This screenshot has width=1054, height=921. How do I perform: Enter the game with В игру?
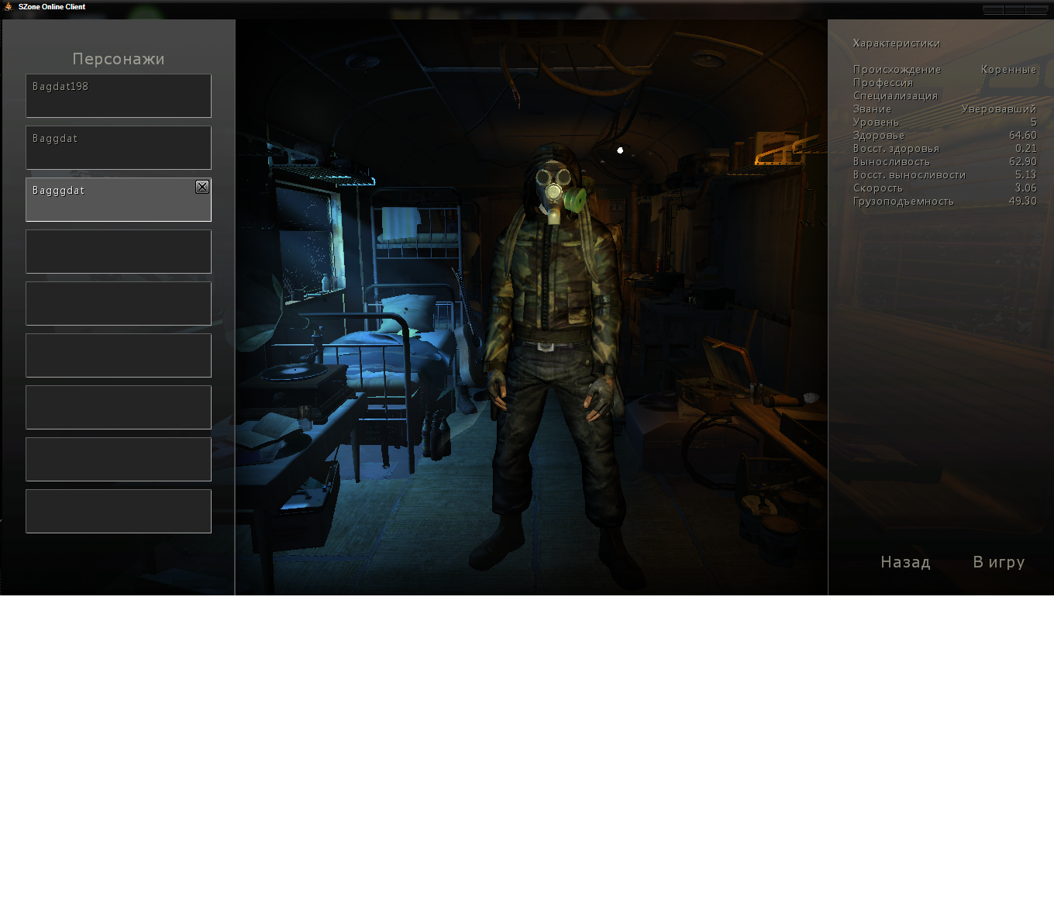point(998,562)
